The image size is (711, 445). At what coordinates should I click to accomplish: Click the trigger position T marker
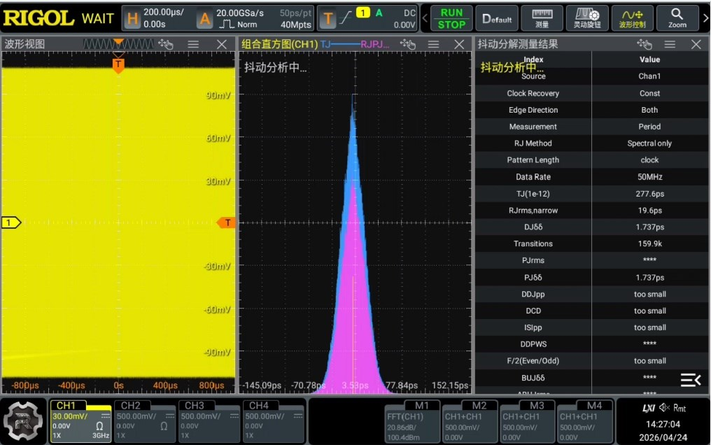point(118,64)
